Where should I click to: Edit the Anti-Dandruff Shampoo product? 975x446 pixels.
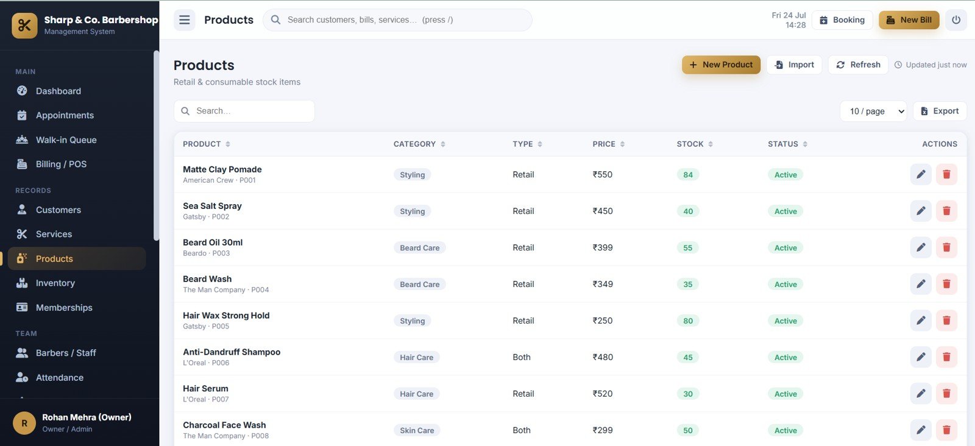coord(921,357)
